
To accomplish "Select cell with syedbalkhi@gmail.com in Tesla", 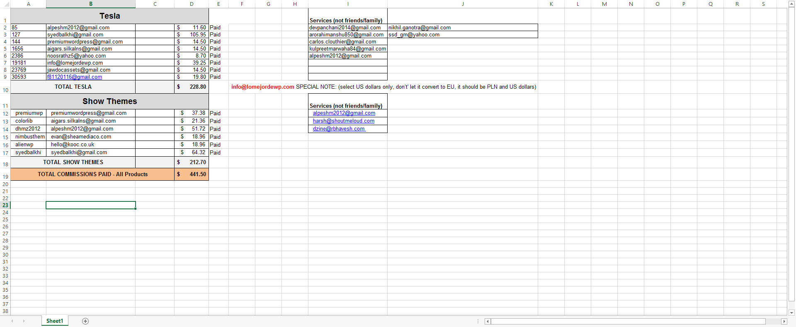I will click(91, 35).
